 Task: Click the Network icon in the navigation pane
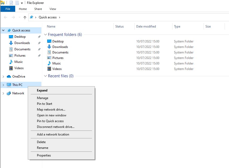point(9,93)
